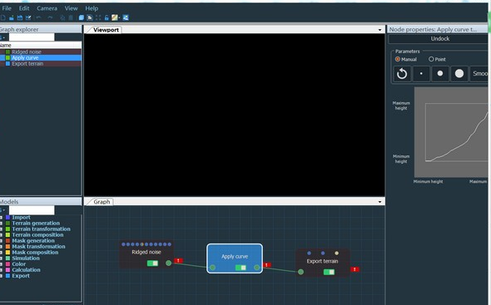Click the output port of Ridged noise node
This screenshot has width=491, height=305.
168,263
